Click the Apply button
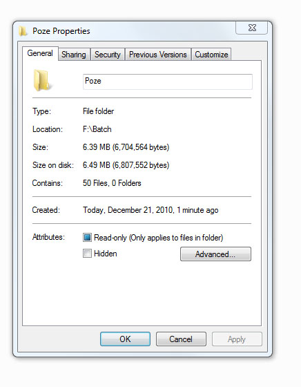 click(x=237, y=339)
